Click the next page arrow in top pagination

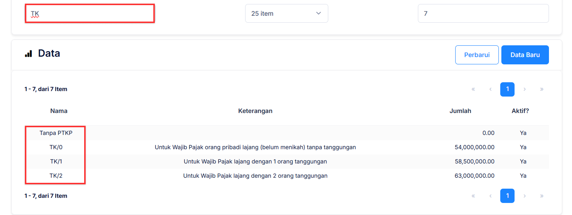click(x=525, y=89)
